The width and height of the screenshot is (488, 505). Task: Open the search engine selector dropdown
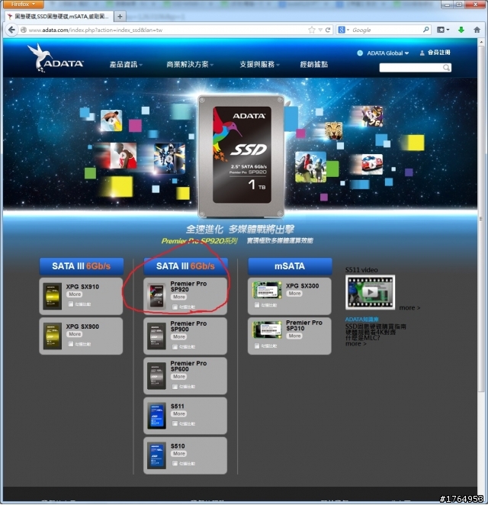(344, 30)
